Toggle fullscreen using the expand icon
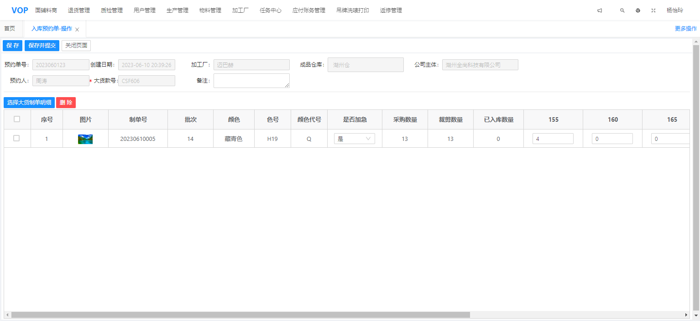The width and height of the screenshot is (700, 321). (653, 10)
